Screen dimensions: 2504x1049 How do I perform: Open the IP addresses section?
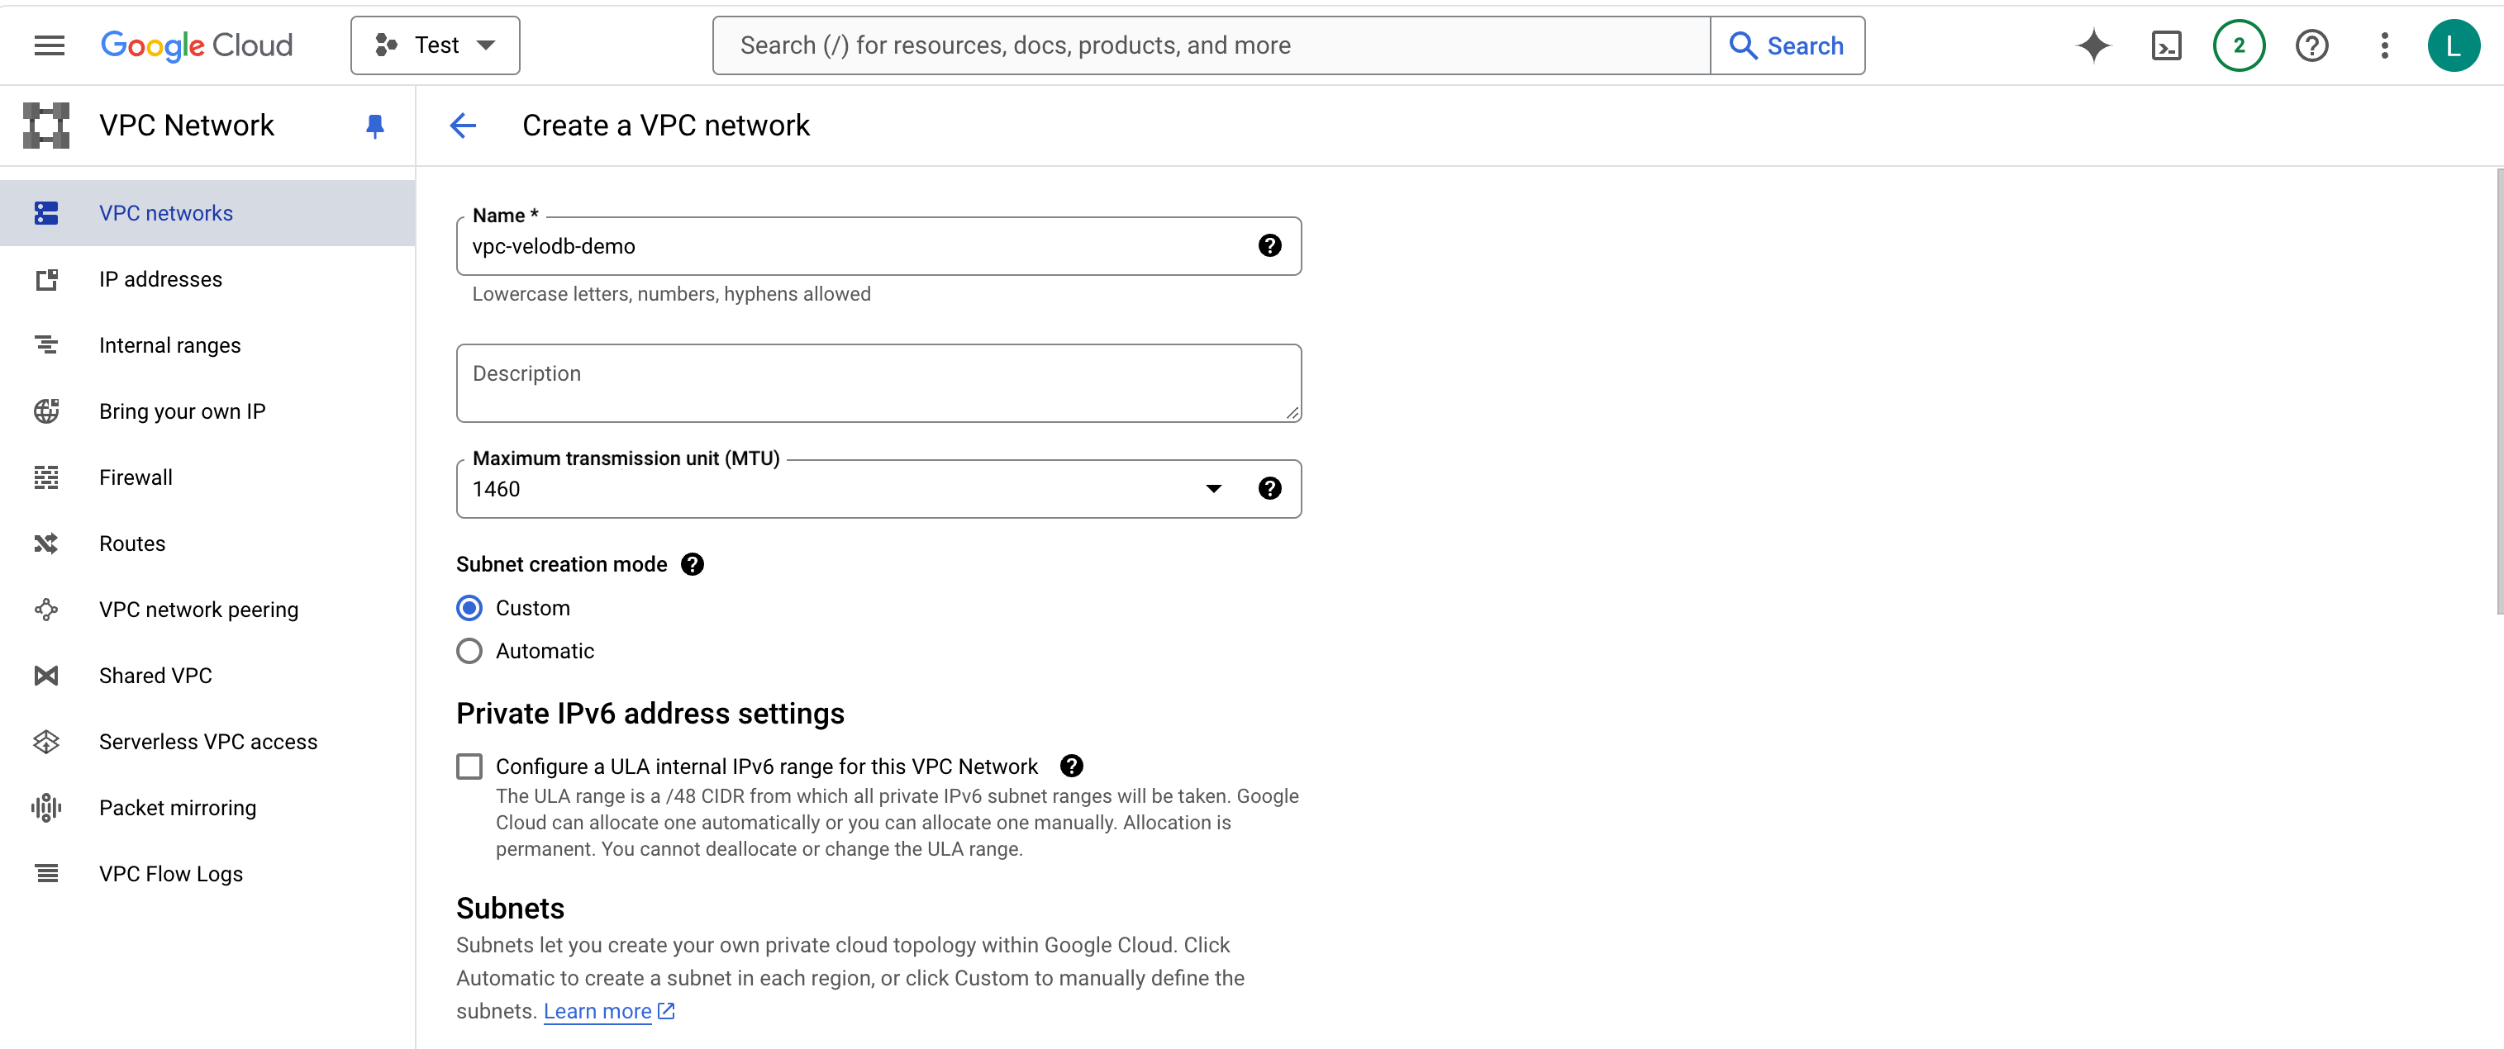click(x=160, y=278)
